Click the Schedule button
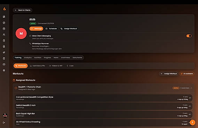Viewport: 198px width, 128px height. (51, 29)
